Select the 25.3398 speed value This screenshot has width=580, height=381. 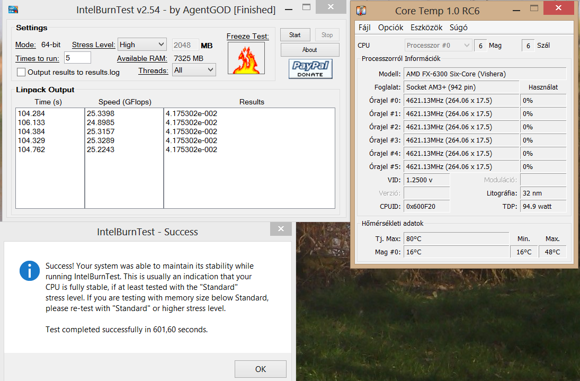pos(101,113)
